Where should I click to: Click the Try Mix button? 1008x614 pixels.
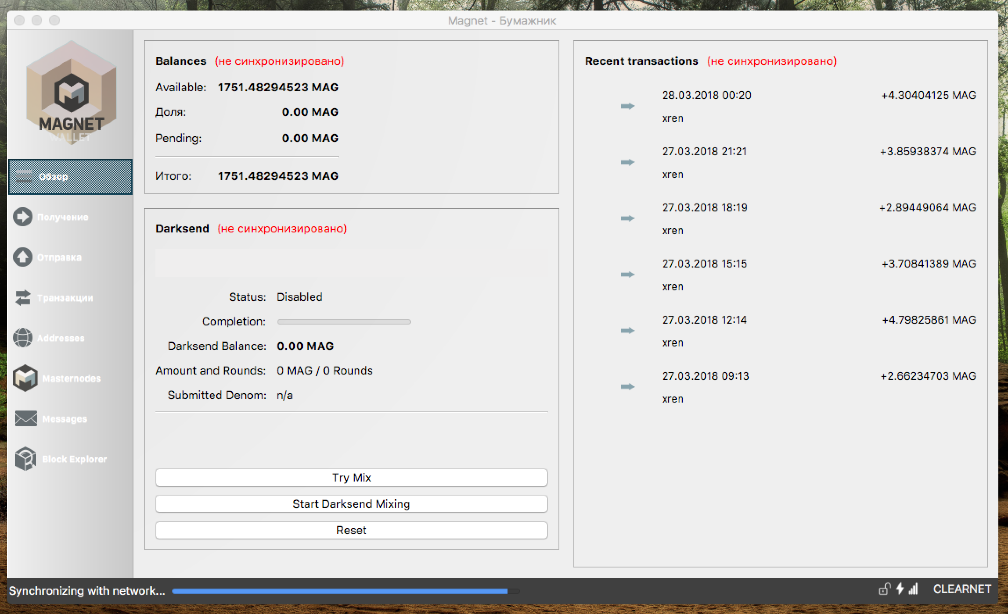(x=351, y=478)
